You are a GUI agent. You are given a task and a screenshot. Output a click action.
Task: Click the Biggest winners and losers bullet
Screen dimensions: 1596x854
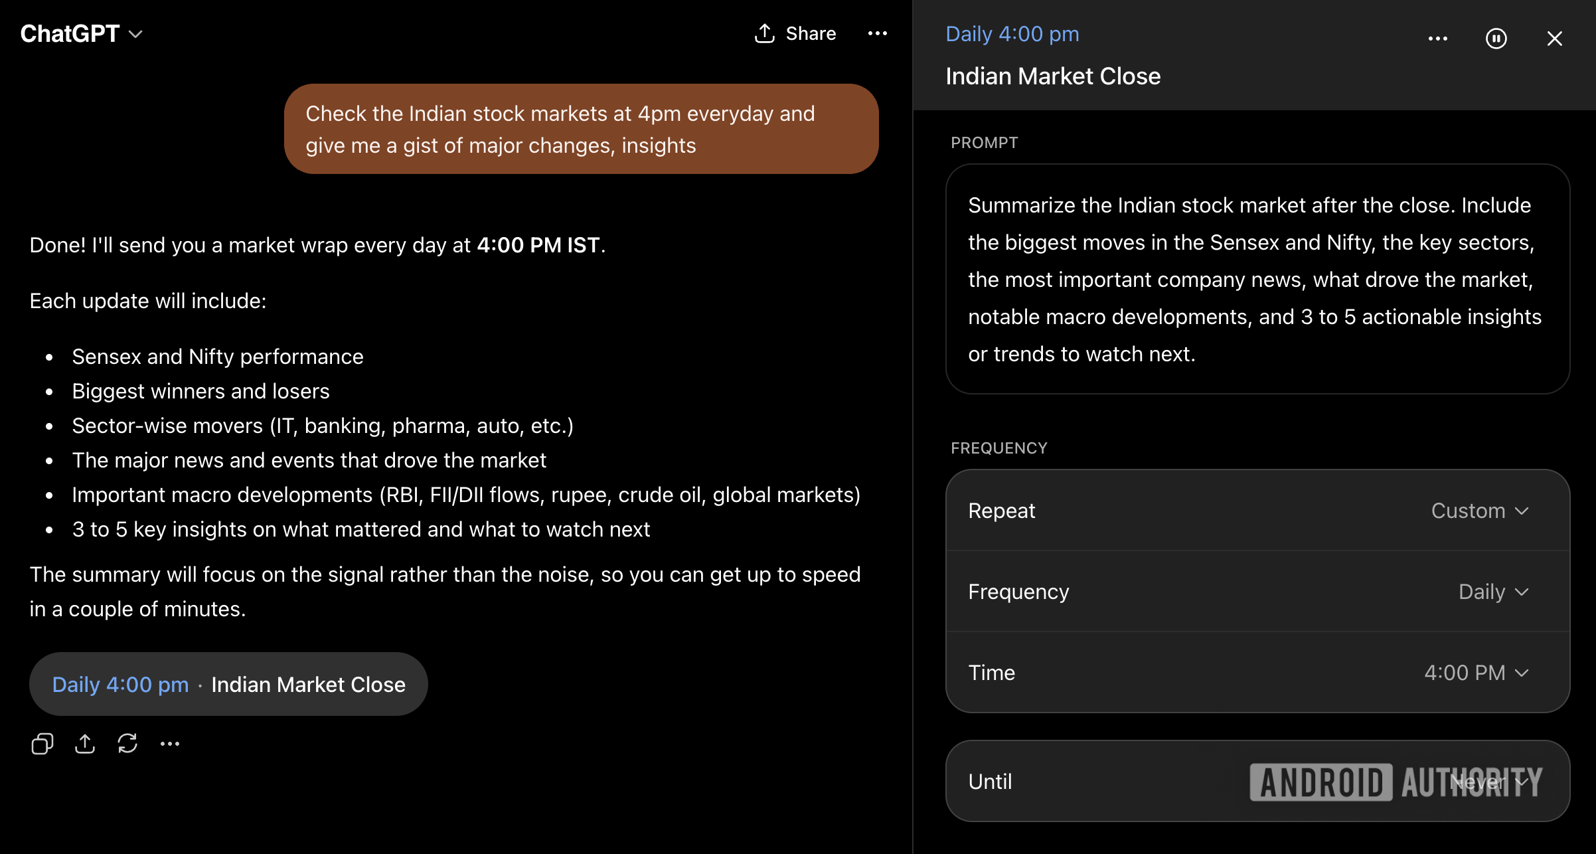pos(200,391)
